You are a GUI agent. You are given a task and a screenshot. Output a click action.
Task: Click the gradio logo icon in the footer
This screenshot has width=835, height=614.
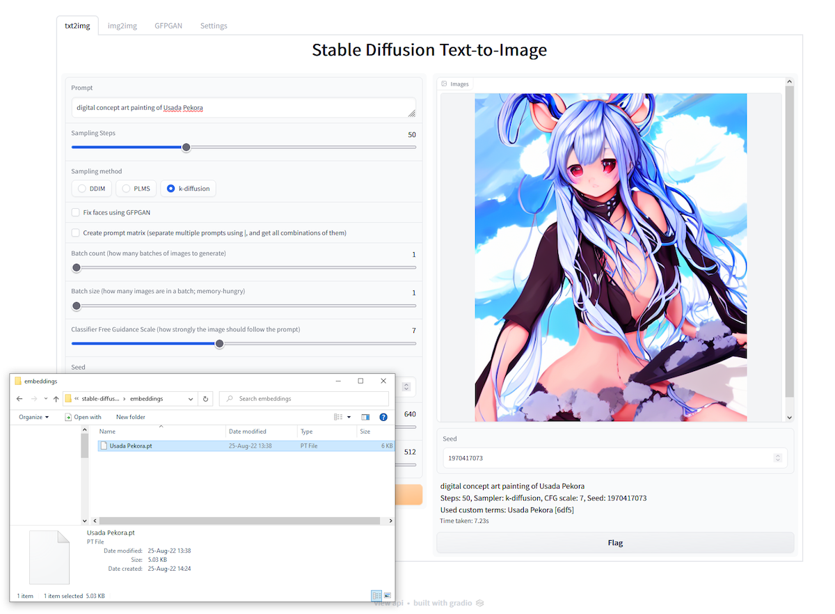click(x=480, y=603)
